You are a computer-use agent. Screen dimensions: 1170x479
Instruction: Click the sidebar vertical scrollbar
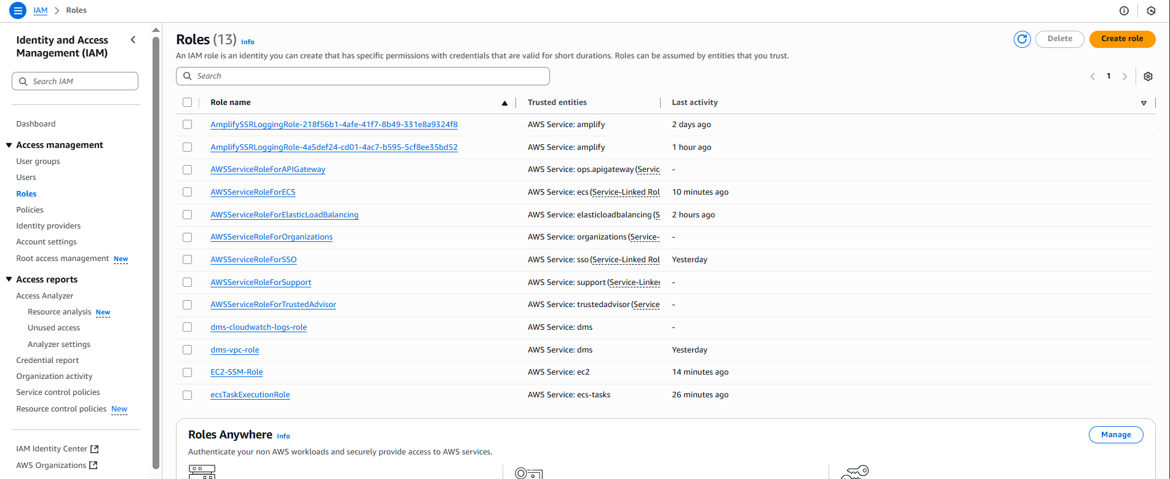(x=156, y=246)
